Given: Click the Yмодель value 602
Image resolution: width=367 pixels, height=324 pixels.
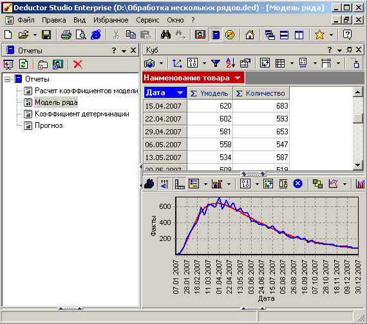Looking at the screenshot, I should point(210,119).
